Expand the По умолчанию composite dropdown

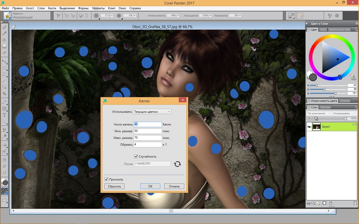tap(319, 113)
